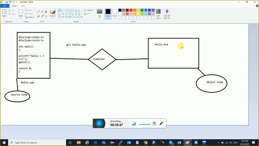The image size is (259, 146).
Task: Click the Compiler diamond label on canvas
Action: tap(99, 59)
